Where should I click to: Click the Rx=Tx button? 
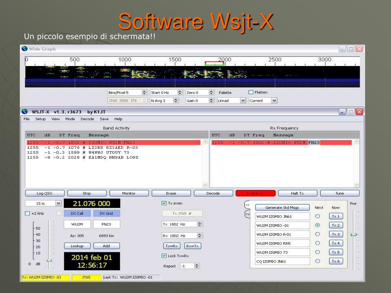tap(192, 246)
